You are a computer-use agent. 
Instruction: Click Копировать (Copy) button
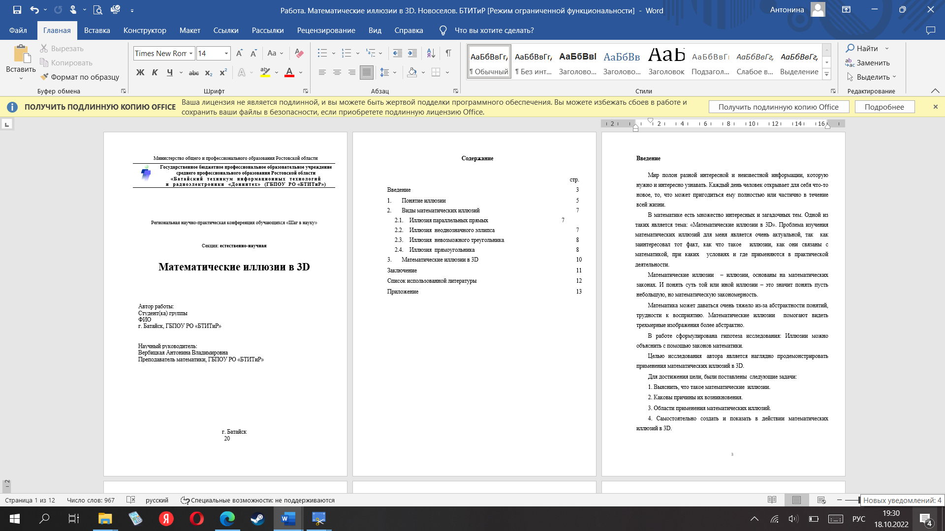pos(66,63)
